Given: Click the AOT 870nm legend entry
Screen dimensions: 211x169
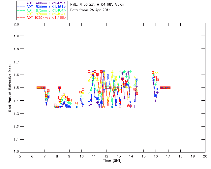Looking at the screenshot, I should 42,14.
